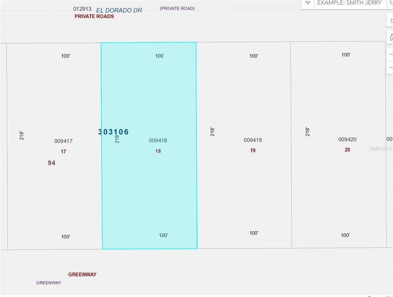Screen dimensions: 393x297
Task: Zoom out on the map
Action: tap(390, 68)
